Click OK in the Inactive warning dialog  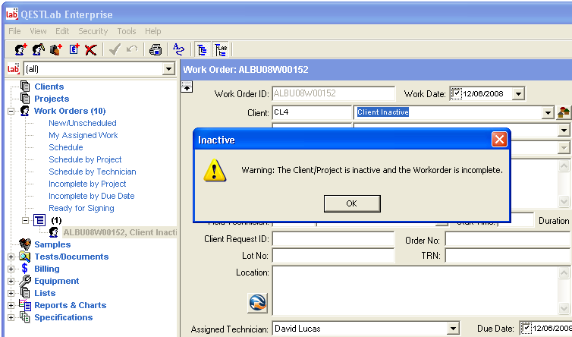pyautogui.click(x=351, y=203)
